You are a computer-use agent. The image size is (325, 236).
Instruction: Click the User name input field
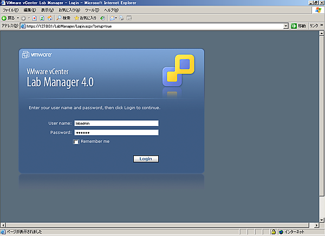click(116, 123)
